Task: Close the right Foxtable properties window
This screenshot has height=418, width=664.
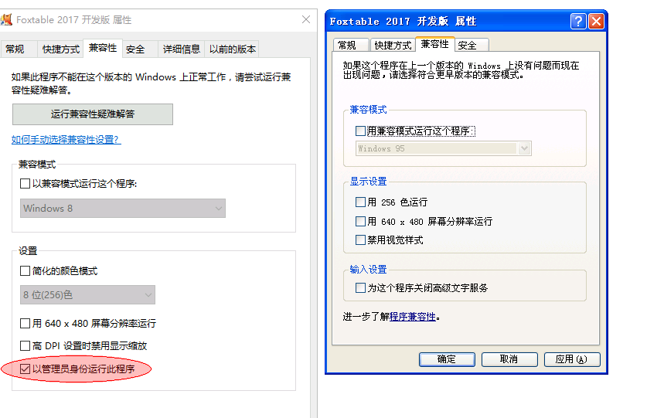Action: pyautogui.click(x=596, y=21)
